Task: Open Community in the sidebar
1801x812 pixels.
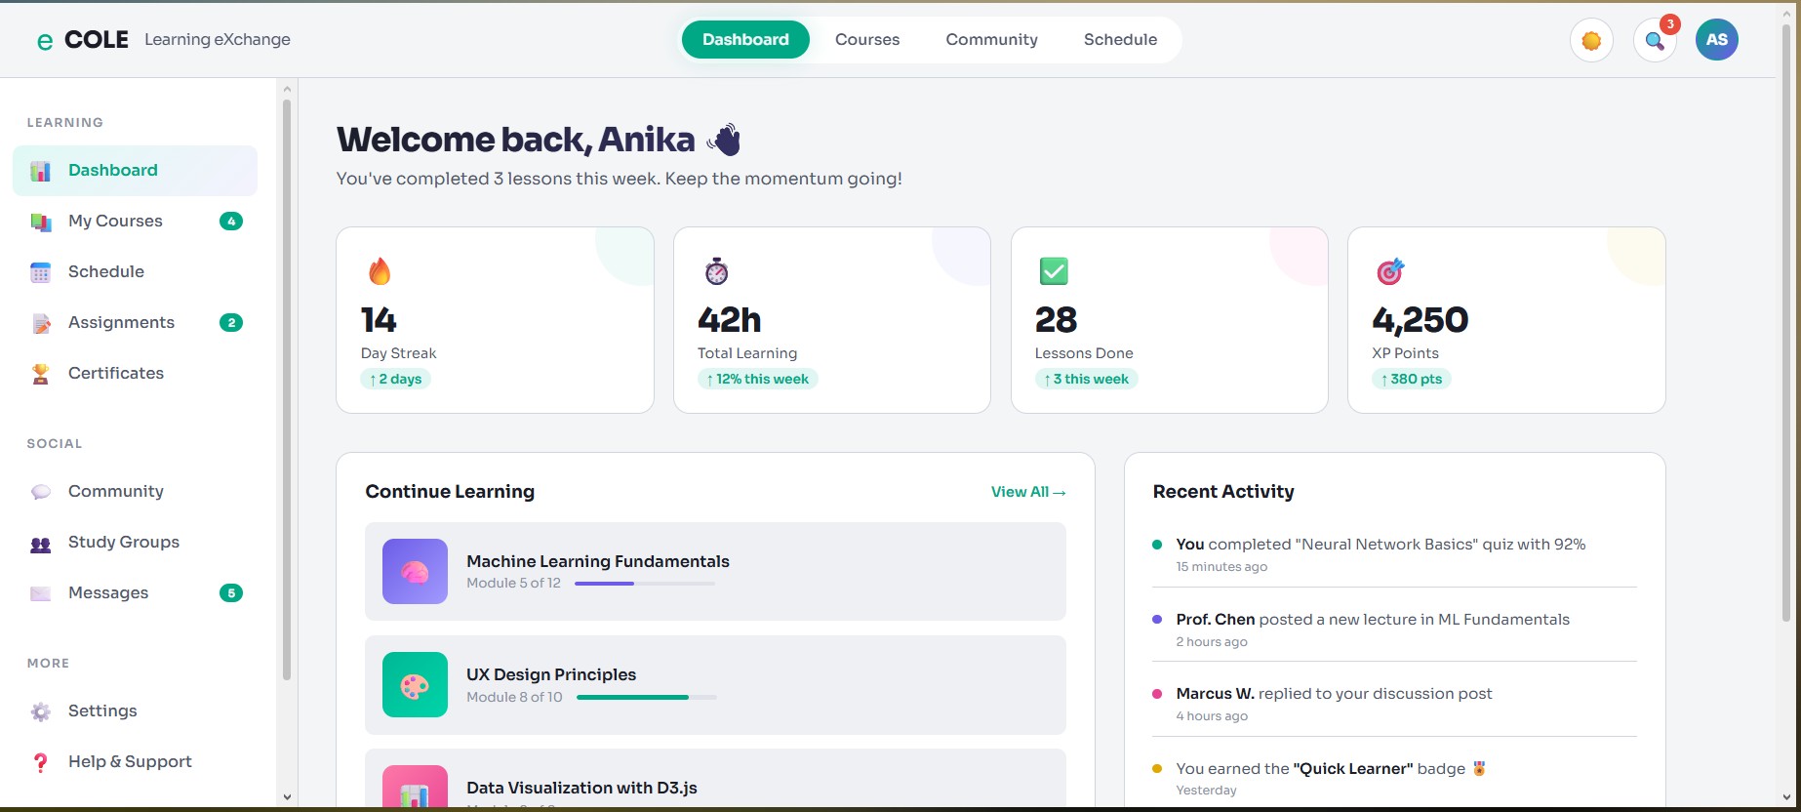Action: 135,492
